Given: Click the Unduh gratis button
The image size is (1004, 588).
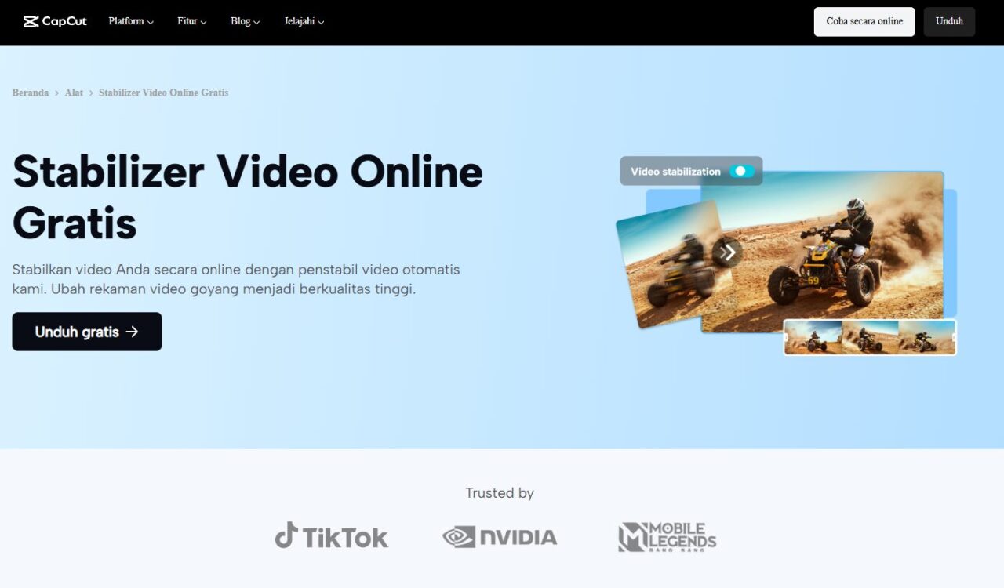Looking at the screenshot, I should (87, 332).
